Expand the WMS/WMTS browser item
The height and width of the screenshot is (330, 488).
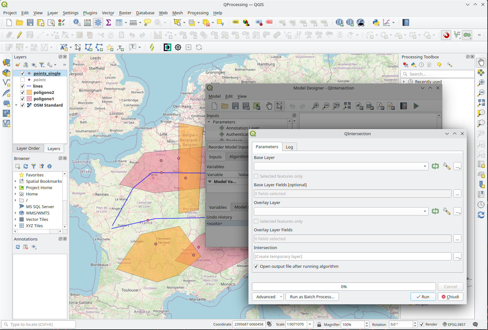click(x=16, y=213)
